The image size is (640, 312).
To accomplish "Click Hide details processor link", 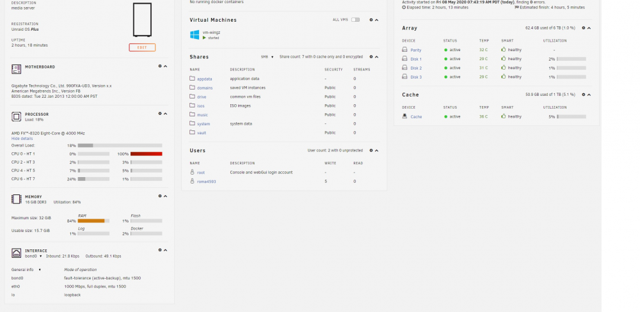I will (x=22, y=139).
